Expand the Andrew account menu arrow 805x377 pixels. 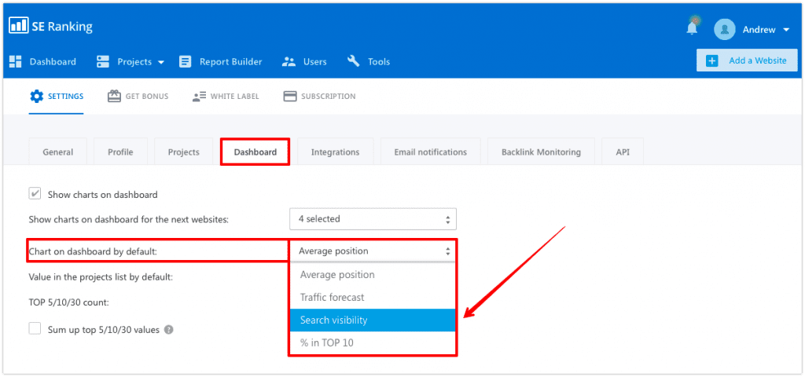pyautogui.click(x=786, y=31)
